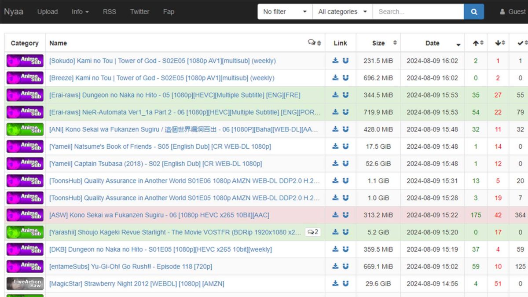528x297 pixels.
Task: Click the green category icon for ANi Kono Sekai
Action: tap(25, 129)
